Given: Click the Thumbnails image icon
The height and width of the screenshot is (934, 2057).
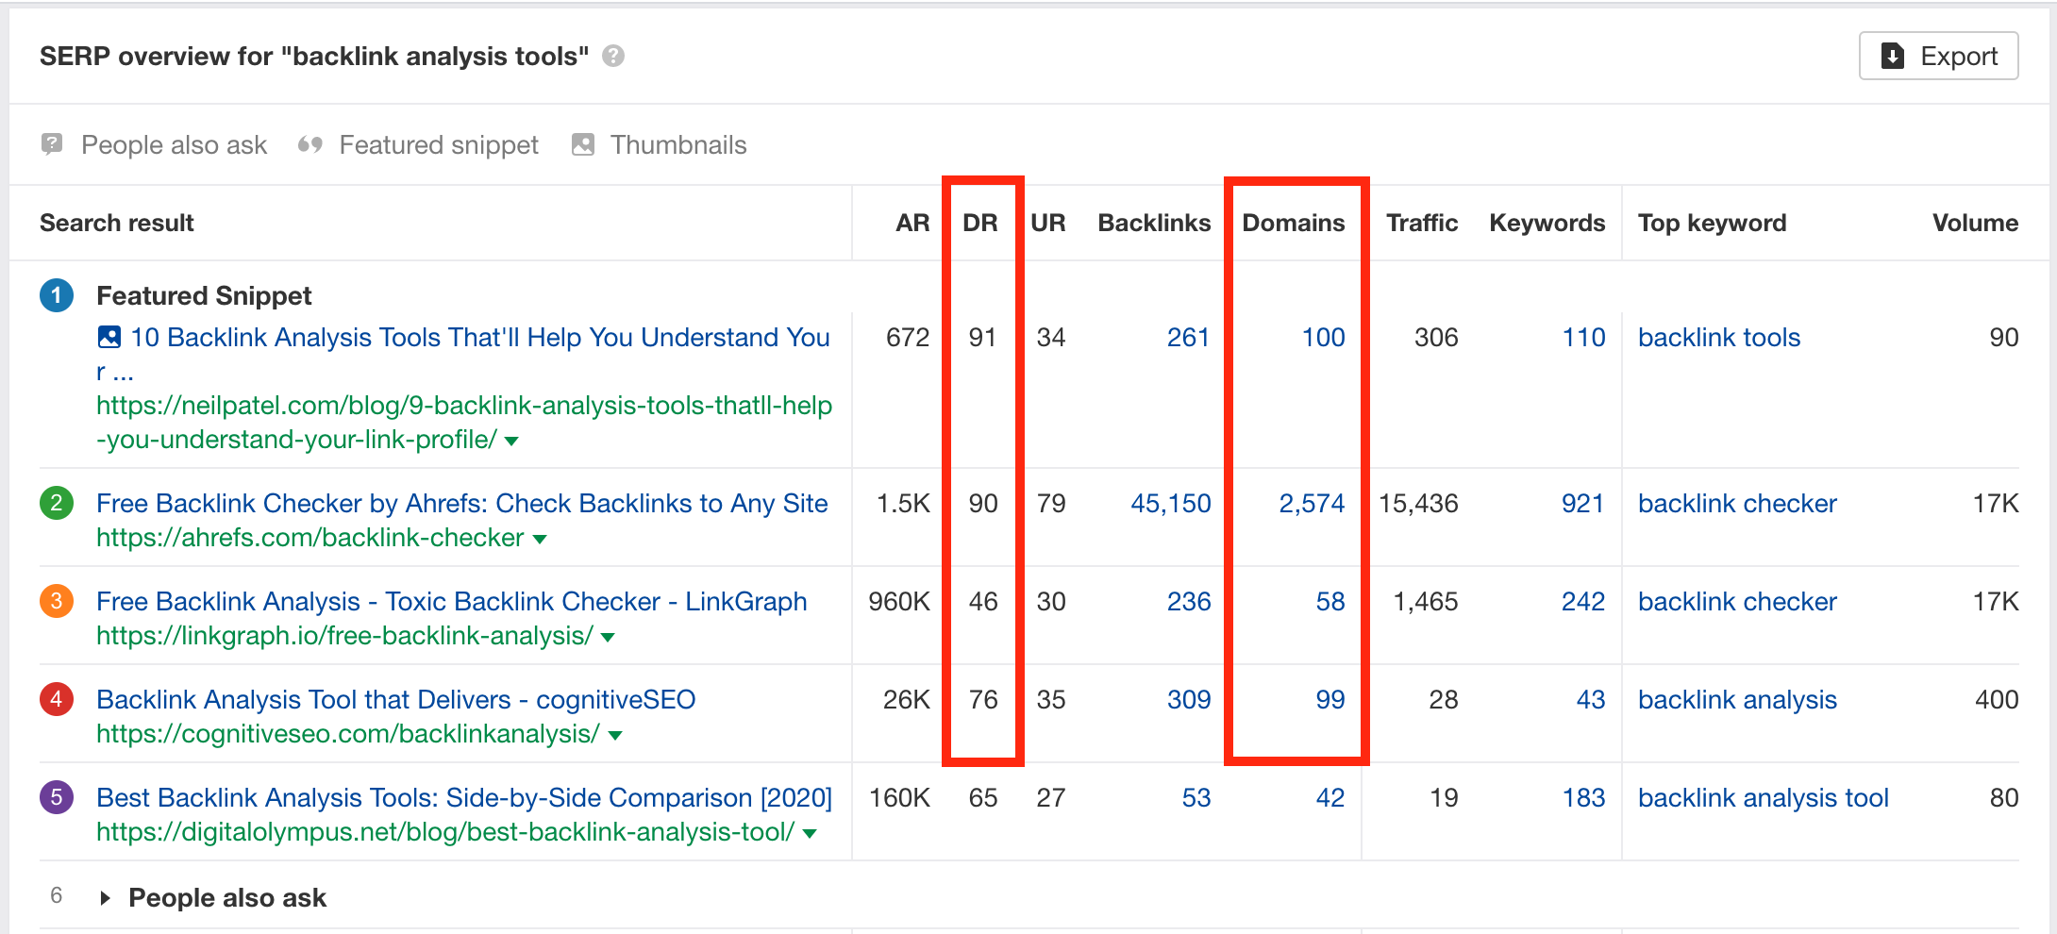Looking at the screenshot, I should [x=583, y=144].
